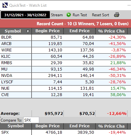This screenshot has height=135, width=131.
Task: Click the LYSCF symbol cell
Action: [16, 82]
